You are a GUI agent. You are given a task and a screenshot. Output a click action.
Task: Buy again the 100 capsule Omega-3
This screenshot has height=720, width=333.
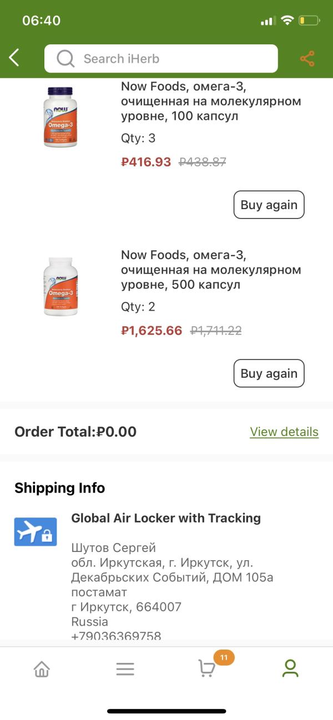269,205
